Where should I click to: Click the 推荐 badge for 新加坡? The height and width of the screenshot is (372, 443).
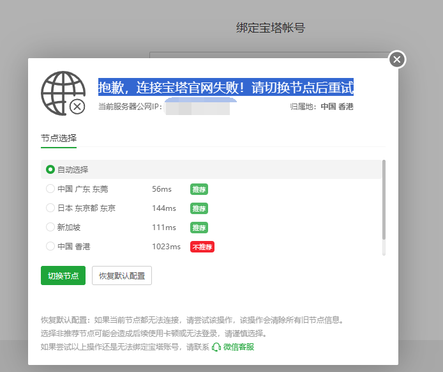tap(199, 228)
